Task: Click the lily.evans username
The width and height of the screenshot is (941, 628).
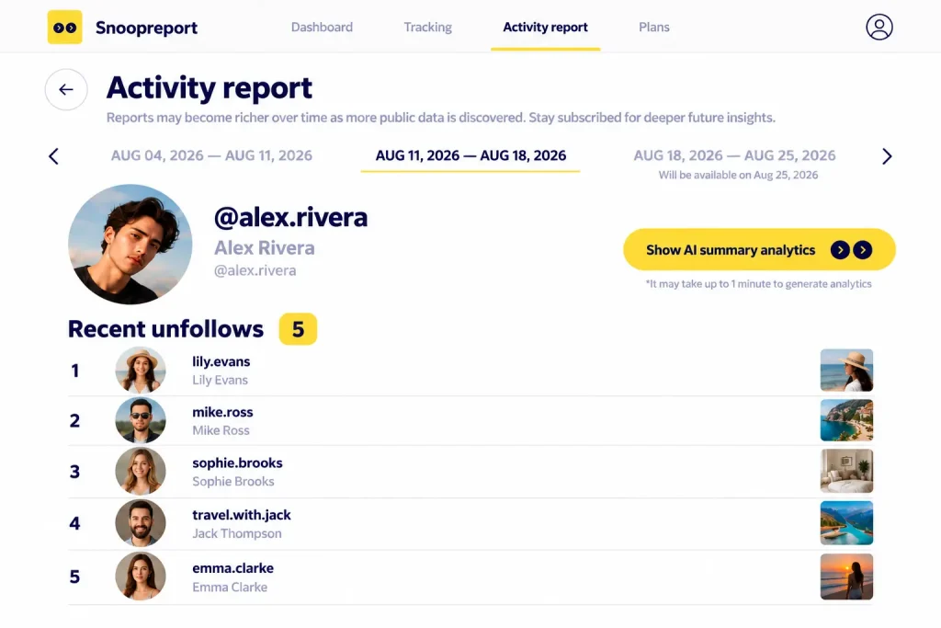Action: [x=221, y=361]
